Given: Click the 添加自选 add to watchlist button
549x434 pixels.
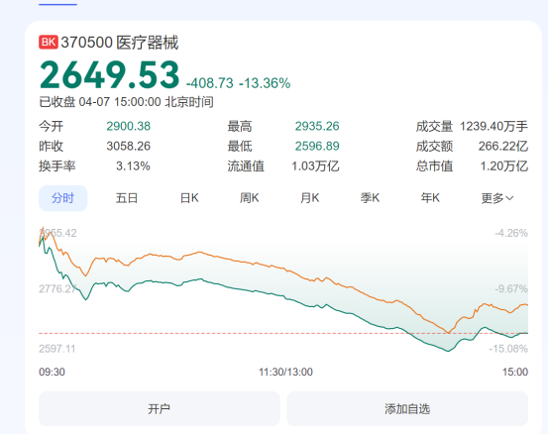Looking at the screenshot, I should [x=407, y=408].
